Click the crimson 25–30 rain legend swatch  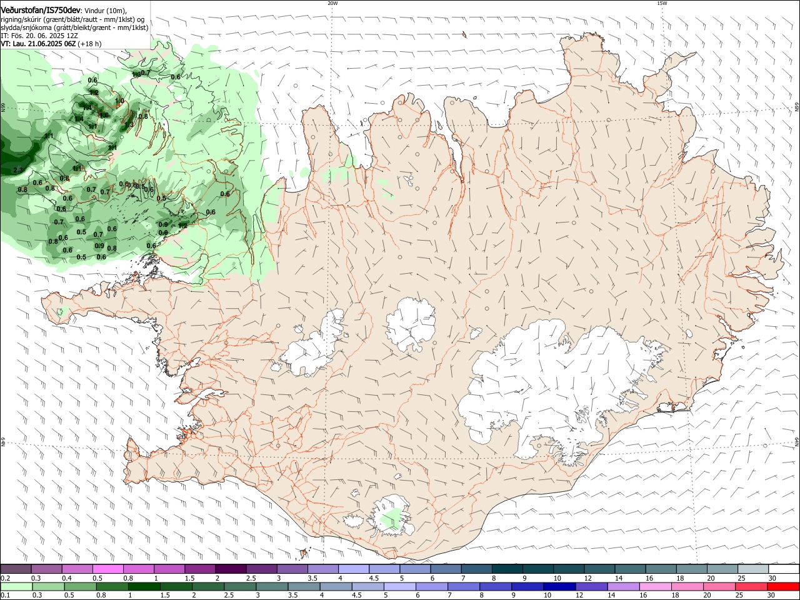coord(751,587)
